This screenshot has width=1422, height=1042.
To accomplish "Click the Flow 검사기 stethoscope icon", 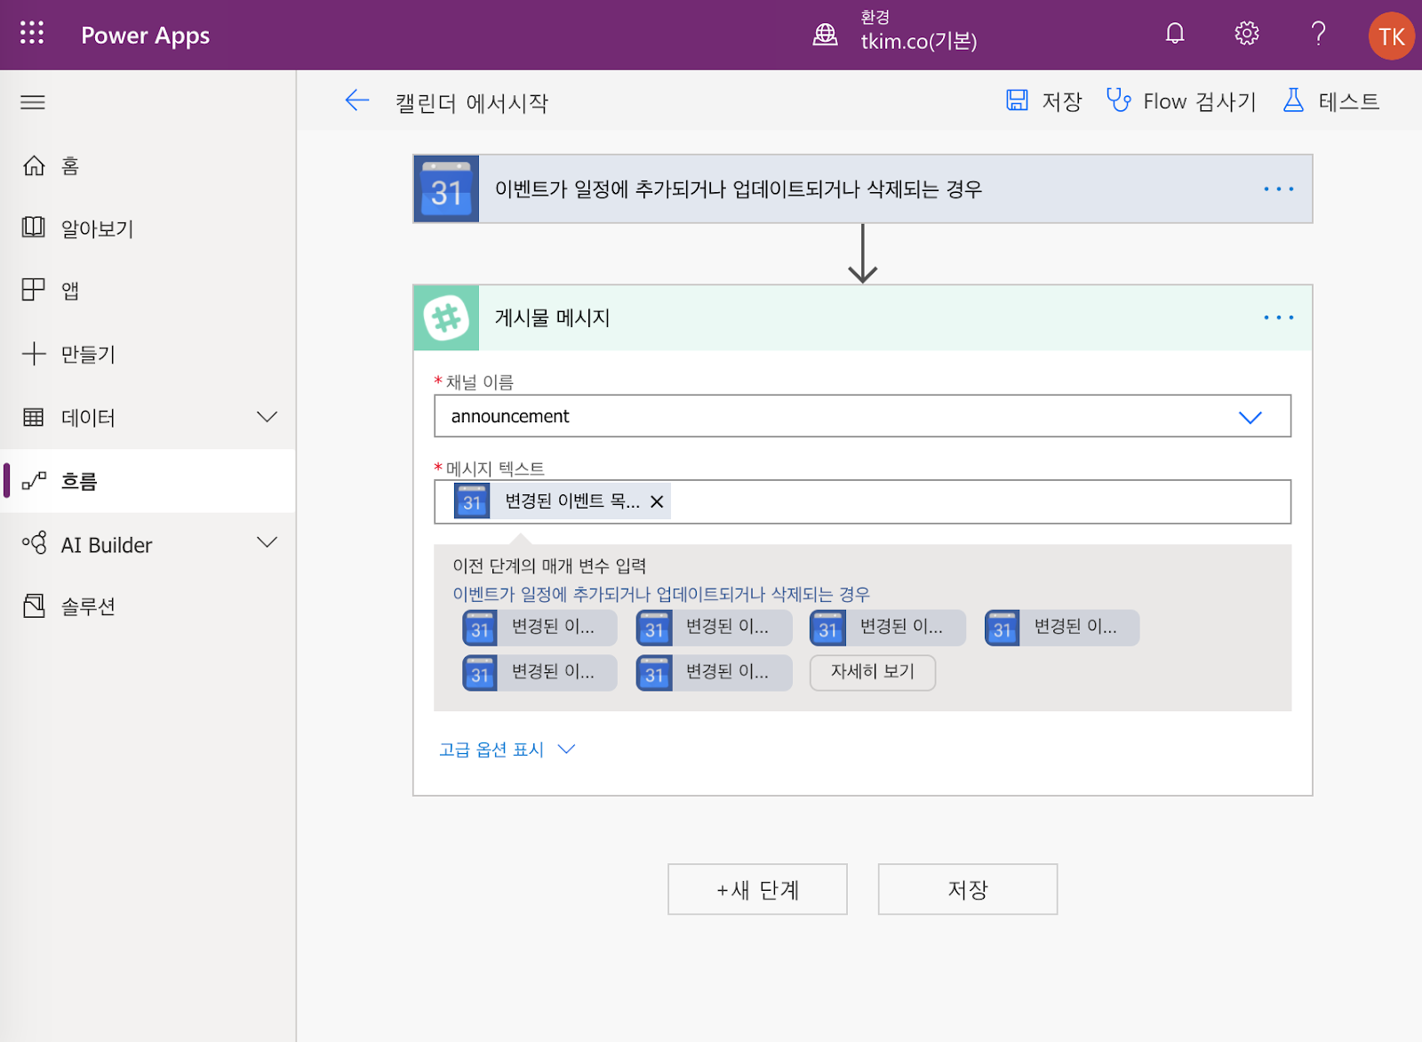I will 1118,100.
